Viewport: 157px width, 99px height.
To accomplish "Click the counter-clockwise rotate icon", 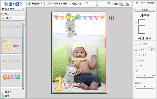I will [127, 4].
